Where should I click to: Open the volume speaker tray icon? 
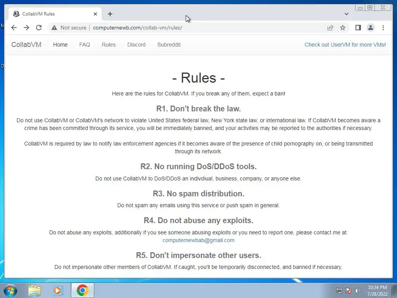click(x=358, y=291)
